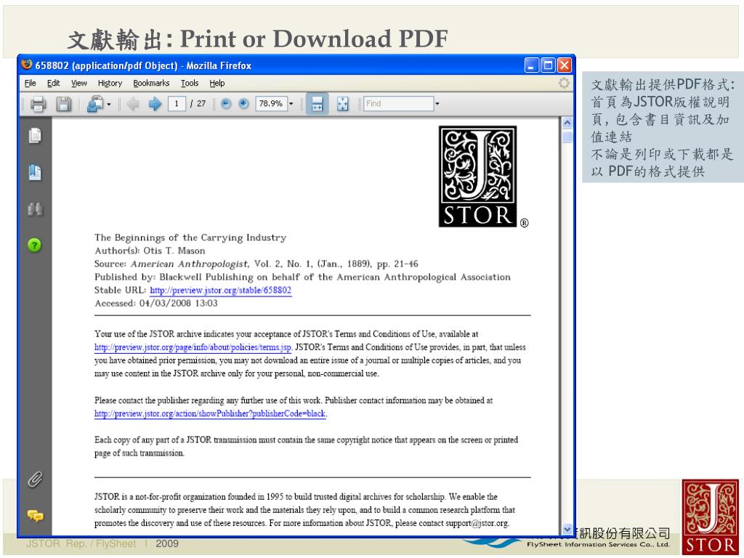
Task: Click the 'Accessed: 04/03/2008 13:03' line
Action: click(156, 303)
